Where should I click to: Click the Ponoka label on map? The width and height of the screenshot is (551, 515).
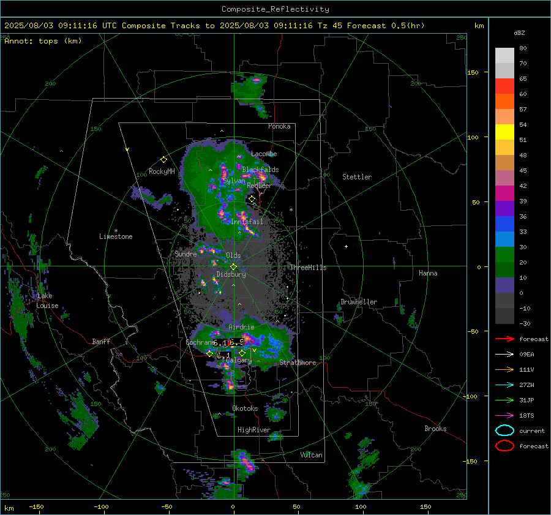(279, 126)
